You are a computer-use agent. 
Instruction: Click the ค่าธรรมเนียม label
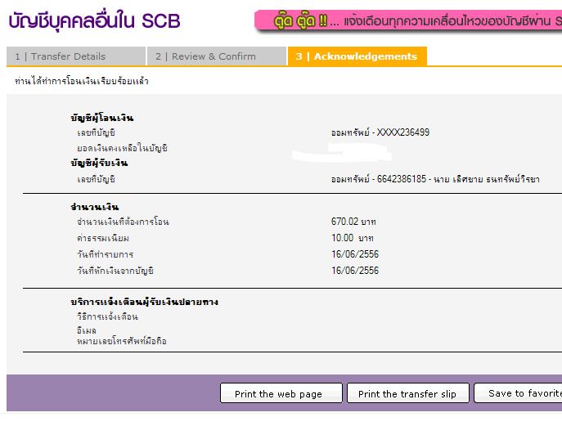(103, 238)
